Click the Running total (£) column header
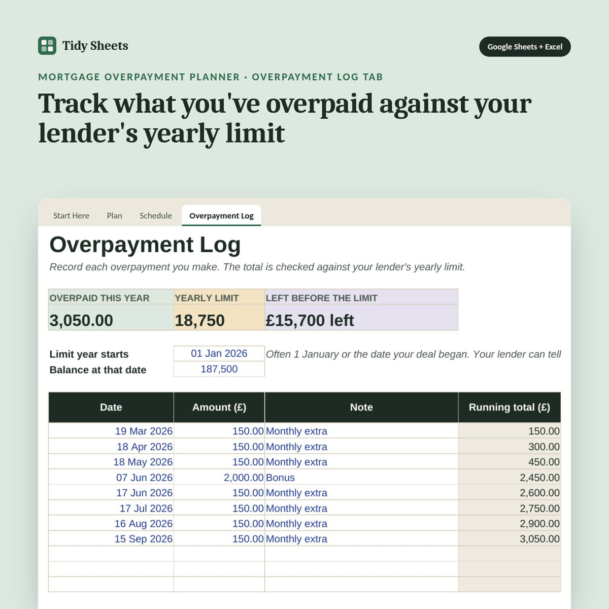This screenshot has height=609, width=609. [510, 407]
